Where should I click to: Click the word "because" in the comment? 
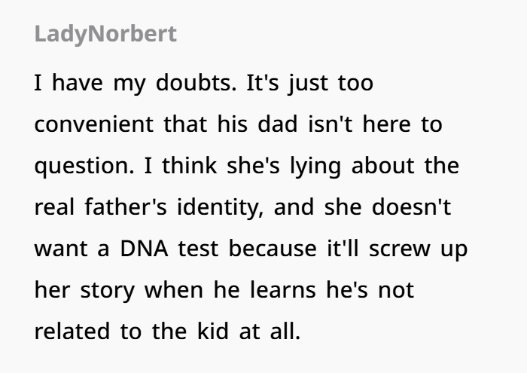coord(273,249)
